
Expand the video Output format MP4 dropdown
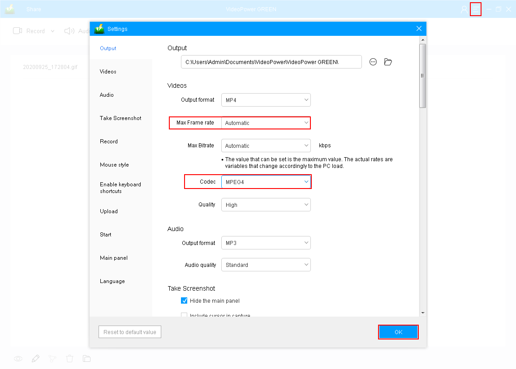click(x=266, y=100)
